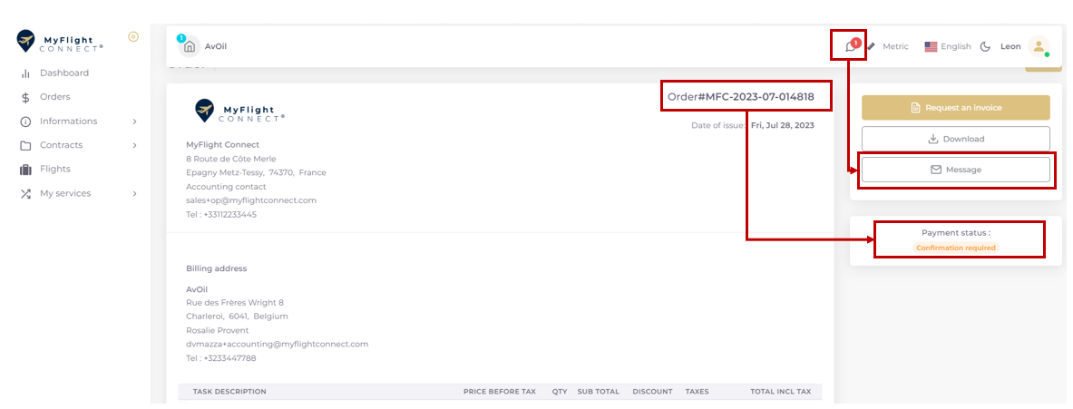
Task: Click the AvOil company name in header
Action: point(216,46)
